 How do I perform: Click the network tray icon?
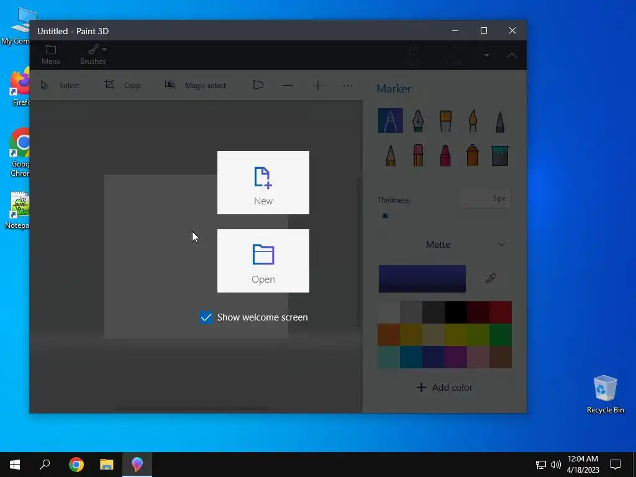point(541,465)
